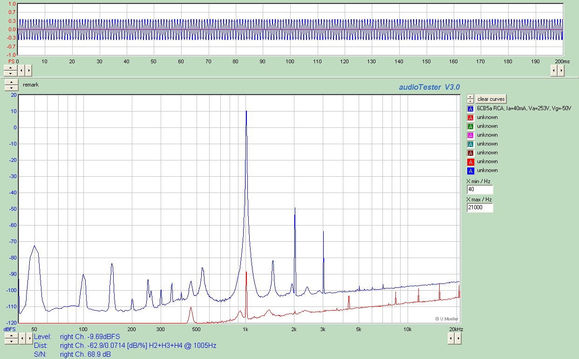Step up spinner beside clear curves button
579x359 pixels.
[x=470, y=97]
